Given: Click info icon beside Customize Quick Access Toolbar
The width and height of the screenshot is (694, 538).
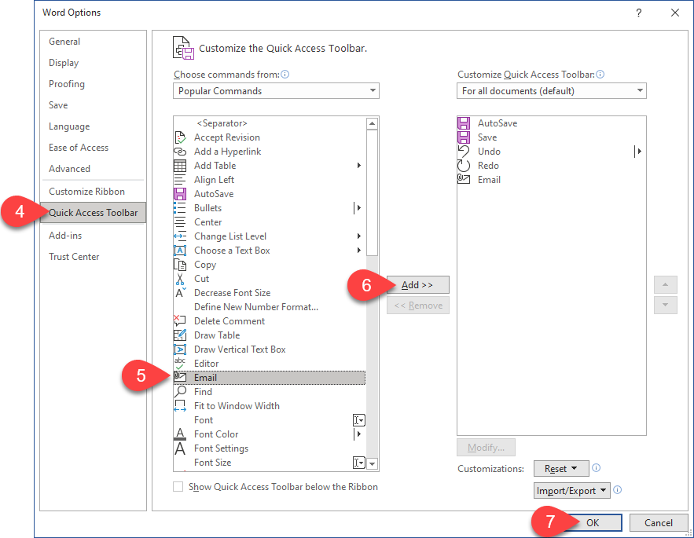Looking at the screenshot, I should (600, 75).
